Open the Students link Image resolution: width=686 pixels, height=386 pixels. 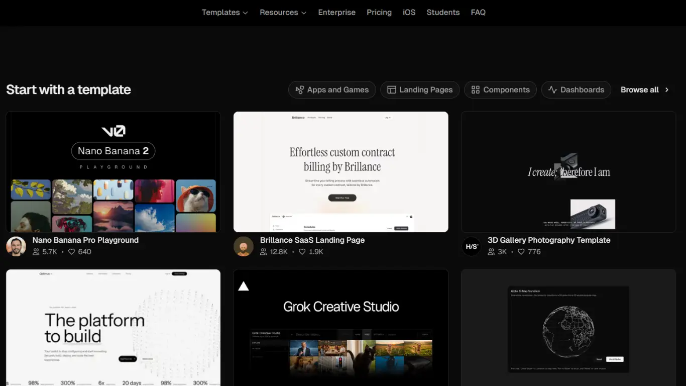click(x=443, y=13)
